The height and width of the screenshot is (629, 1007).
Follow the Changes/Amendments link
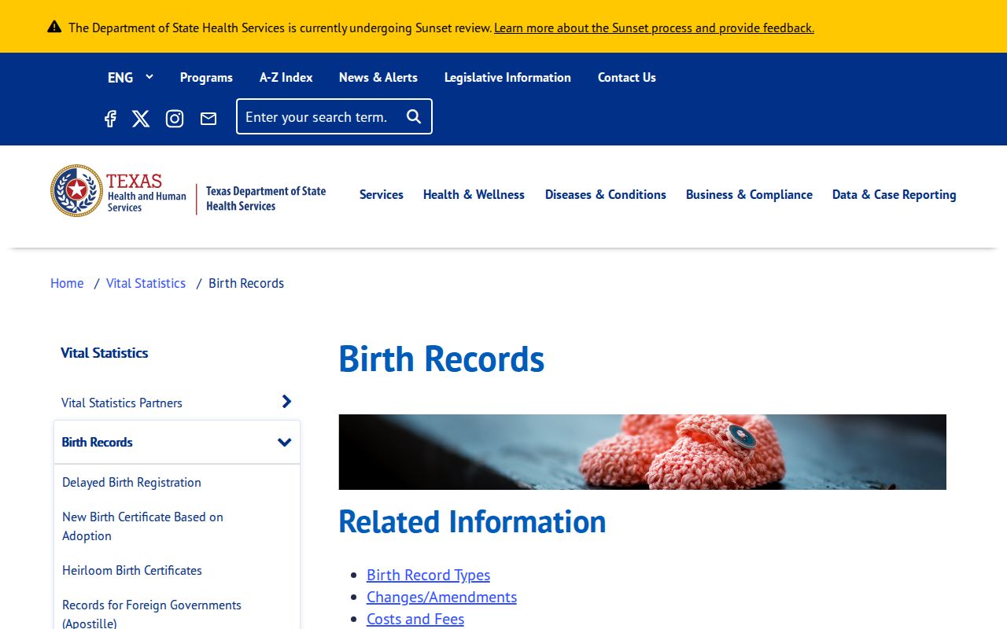tap(441, 597)
